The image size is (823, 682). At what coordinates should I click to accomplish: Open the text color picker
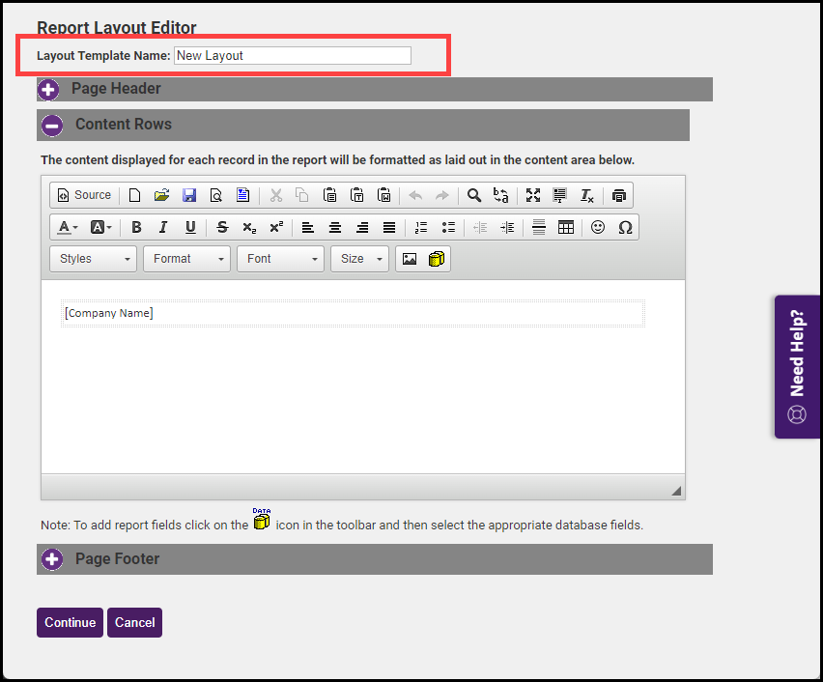(x=68, y=227)
